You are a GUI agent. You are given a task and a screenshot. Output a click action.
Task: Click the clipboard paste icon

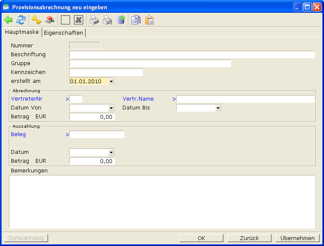pyautogui.click(x=149, y=20)
